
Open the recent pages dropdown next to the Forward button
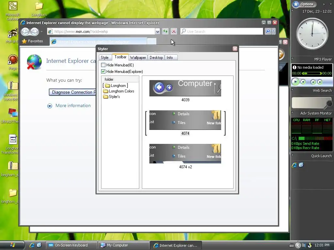point(42,32)
